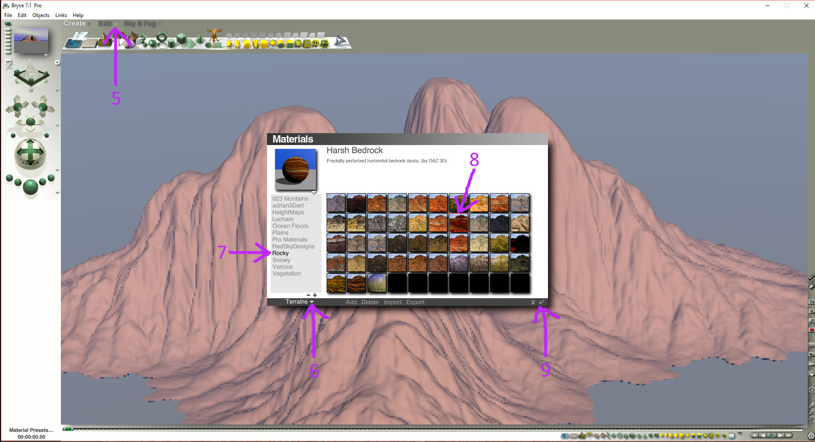Switch to the Create palette
The height and width of the screenshot is (442, 815).
tap(75, 23)
